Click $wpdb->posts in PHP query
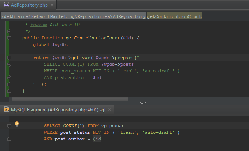Viewport: 249px width, 151px height. [x=117, y=64]
